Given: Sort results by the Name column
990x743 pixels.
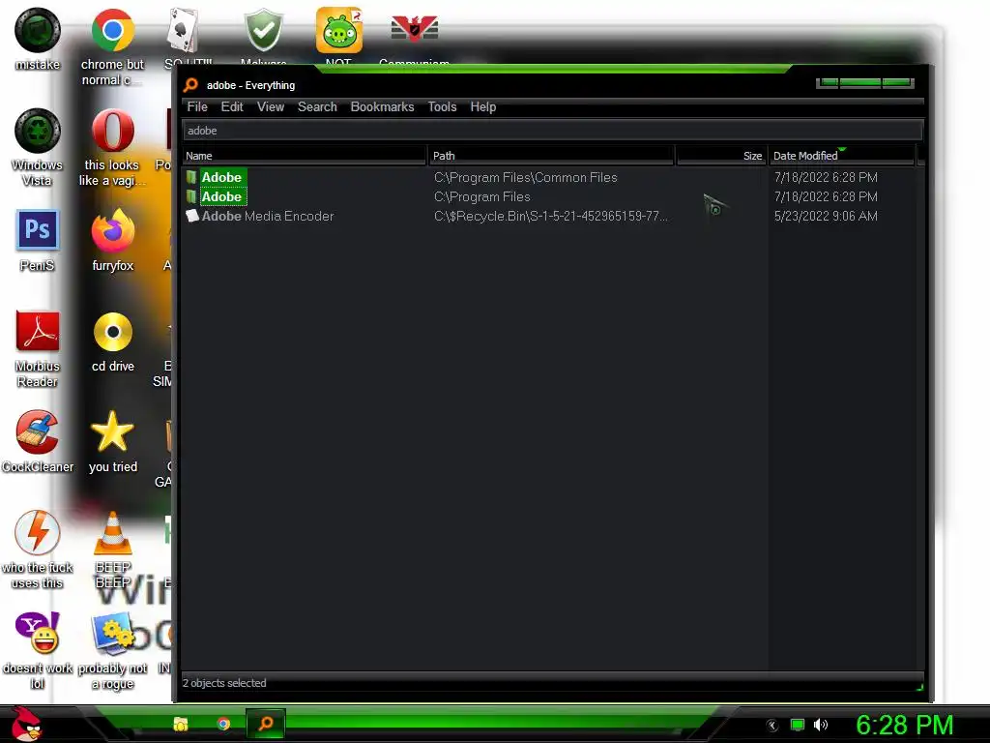Looking at the screenshot, I should (305, 156).
